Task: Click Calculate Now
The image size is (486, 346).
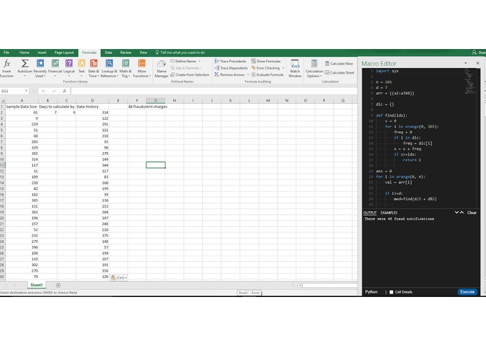Action: tap(339, 64)
